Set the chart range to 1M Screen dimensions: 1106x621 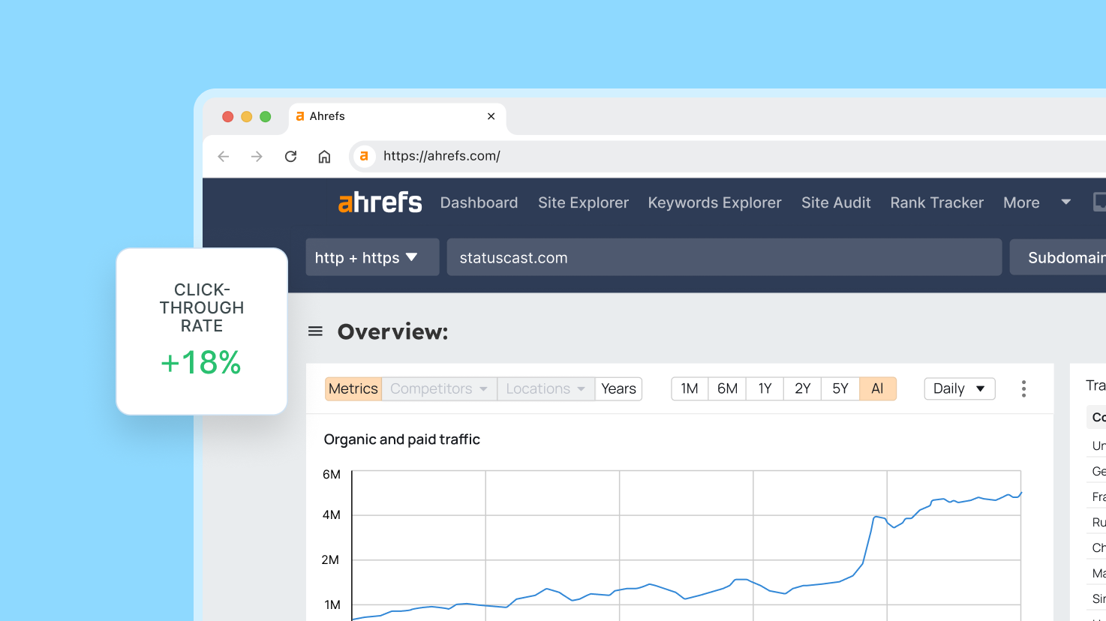click(690, 388)
